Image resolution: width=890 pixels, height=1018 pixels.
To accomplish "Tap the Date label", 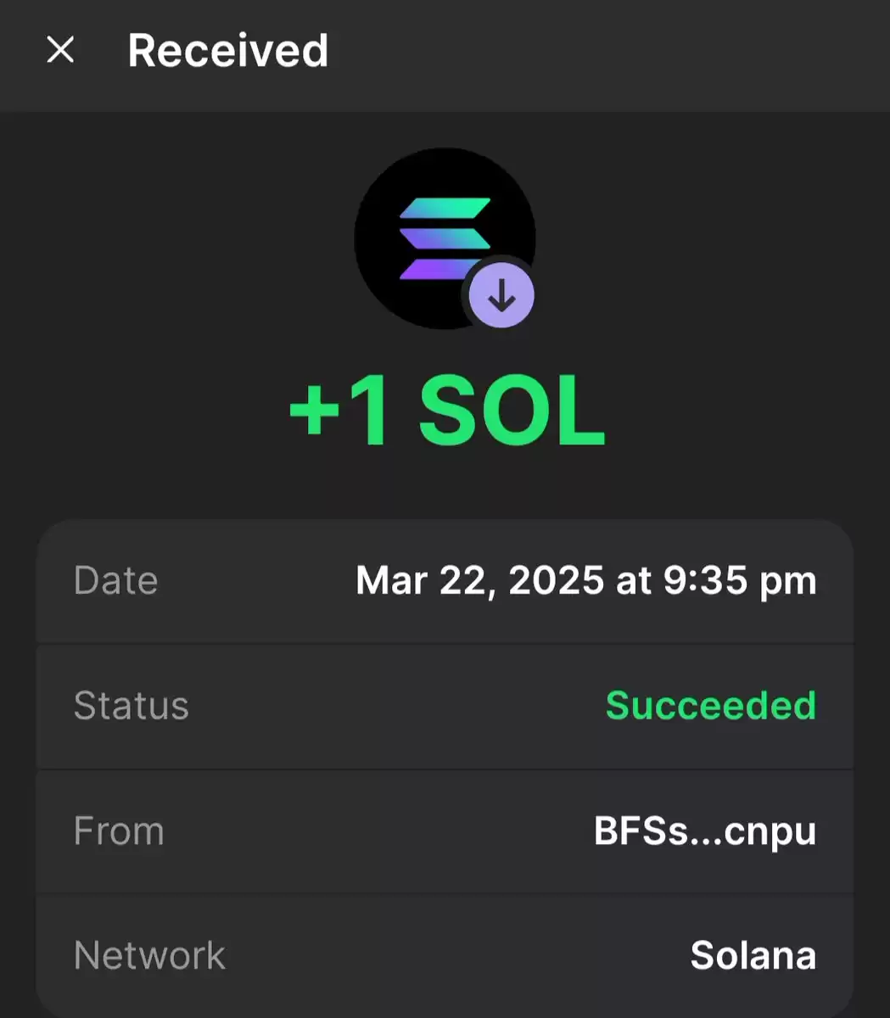I will [x=115, y=581].
